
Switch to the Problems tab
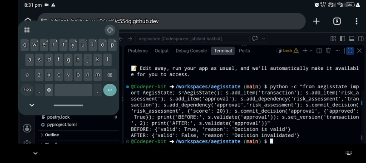point(138,51)
